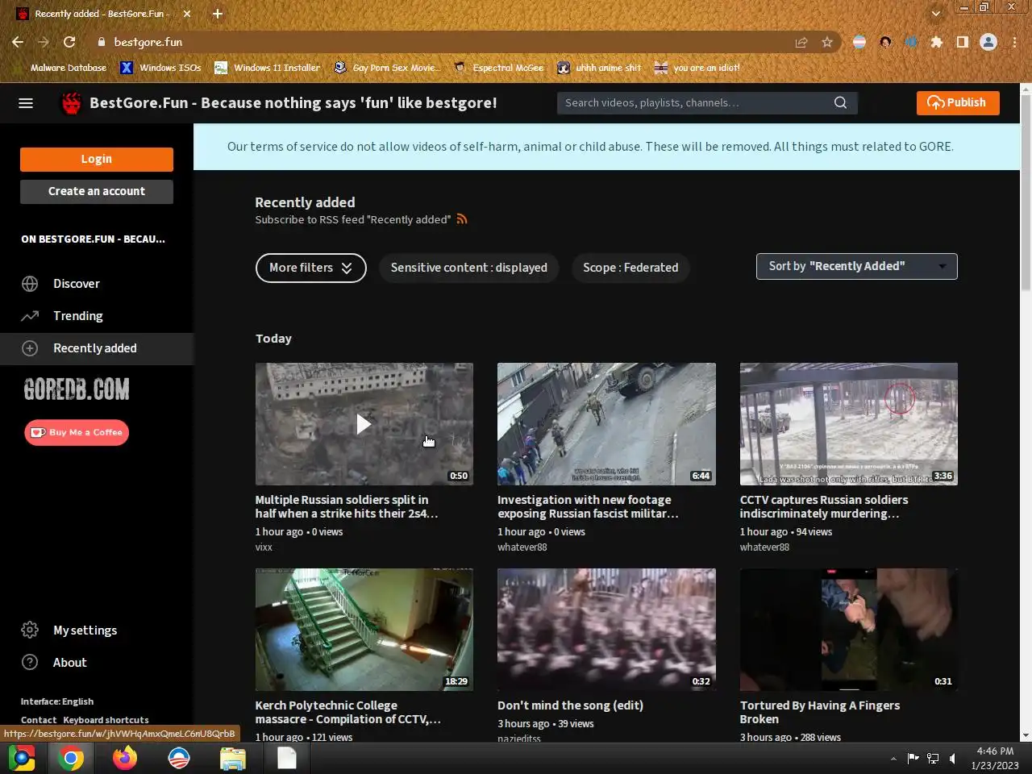Open About from the sidebar
Viewport: 1032px width, 774px height.
(x=70, y=663)
